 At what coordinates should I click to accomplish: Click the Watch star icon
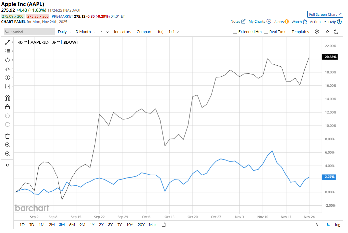[305, 22]
